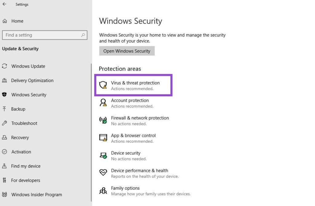Click the Find a setting search box
This screenshot has height=206, width=315.
[42, 35]
